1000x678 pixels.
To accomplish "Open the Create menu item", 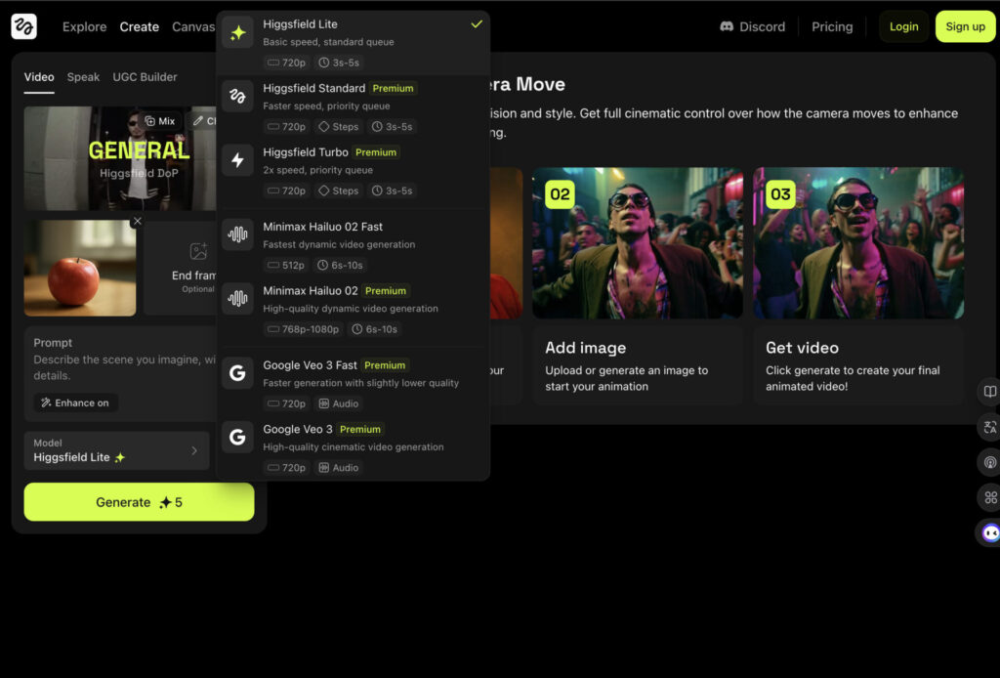I will pos(139,26).
